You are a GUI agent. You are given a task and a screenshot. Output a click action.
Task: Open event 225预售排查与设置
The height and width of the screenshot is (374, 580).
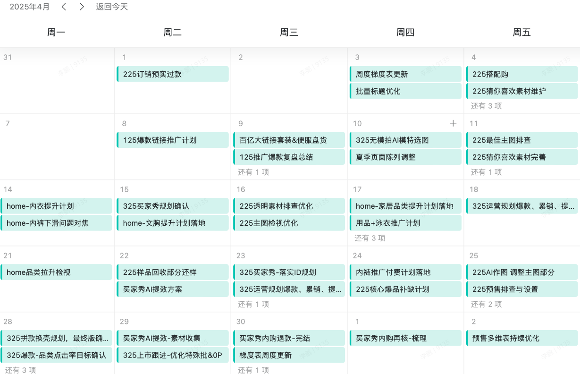522,289
